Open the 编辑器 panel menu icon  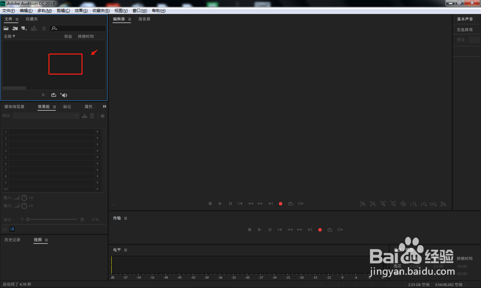click(130, 19)
